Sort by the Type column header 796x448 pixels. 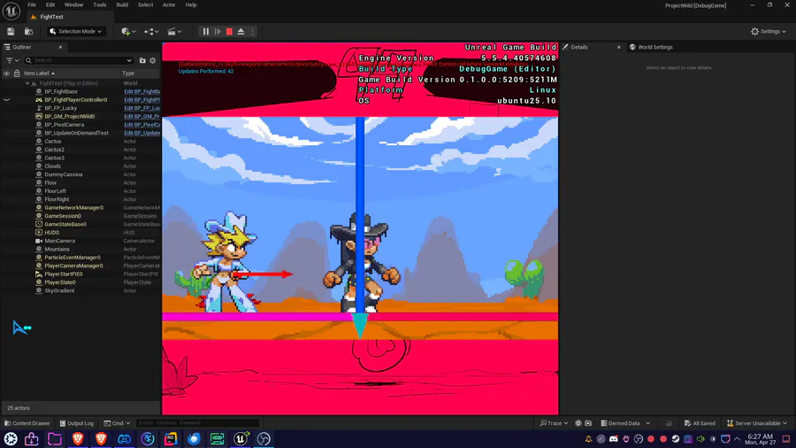[x=128, y=73]
